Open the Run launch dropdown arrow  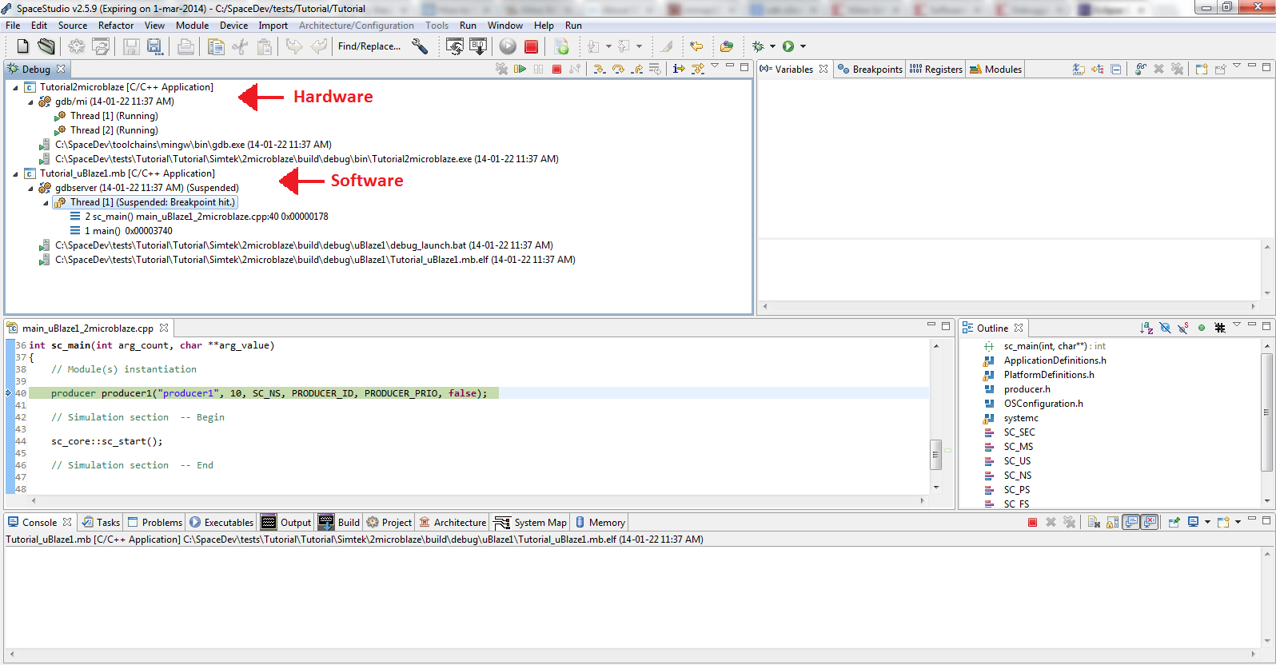803,46
